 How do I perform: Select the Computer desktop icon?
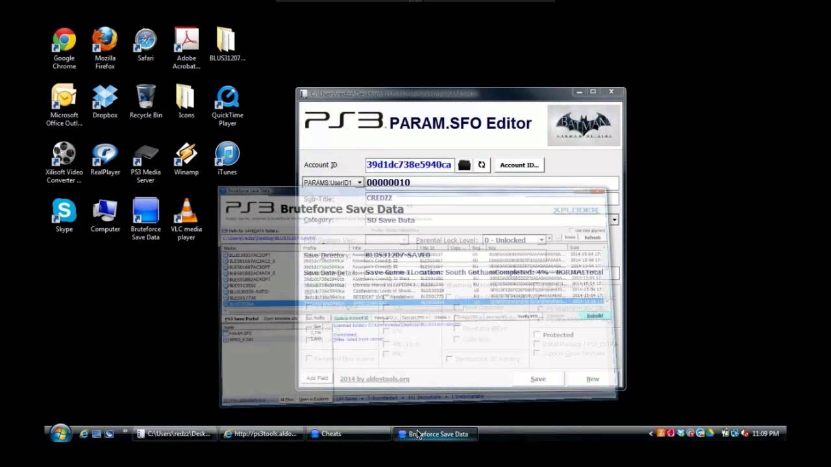click(105, 216)
